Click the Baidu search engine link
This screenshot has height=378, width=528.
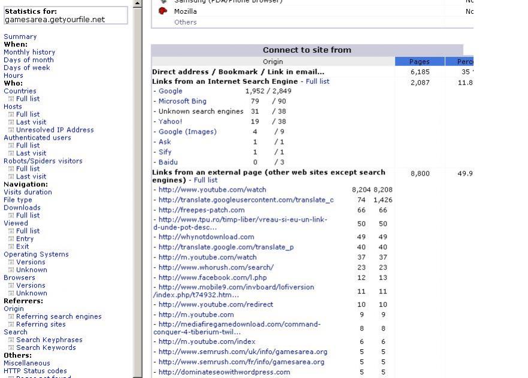[x=168, y=162]
